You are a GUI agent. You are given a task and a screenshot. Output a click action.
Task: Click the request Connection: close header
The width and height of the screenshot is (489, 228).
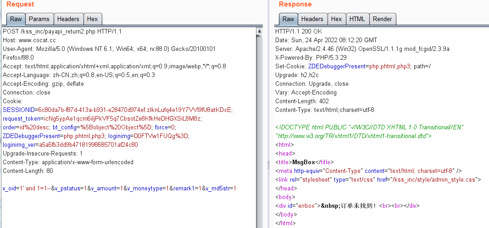(27, 93)
